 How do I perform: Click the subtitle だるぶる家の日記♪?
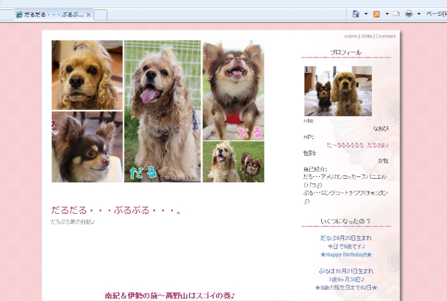73,222
